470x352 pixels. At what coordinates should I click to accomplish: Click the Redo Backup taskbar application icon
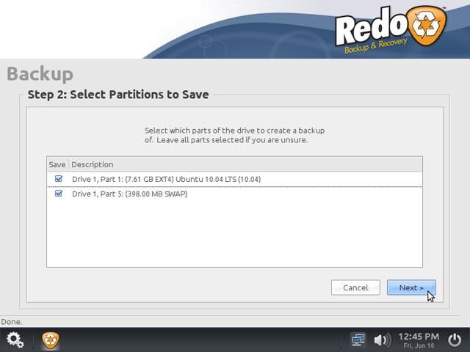pyautogui.click(x=51, y=340)
